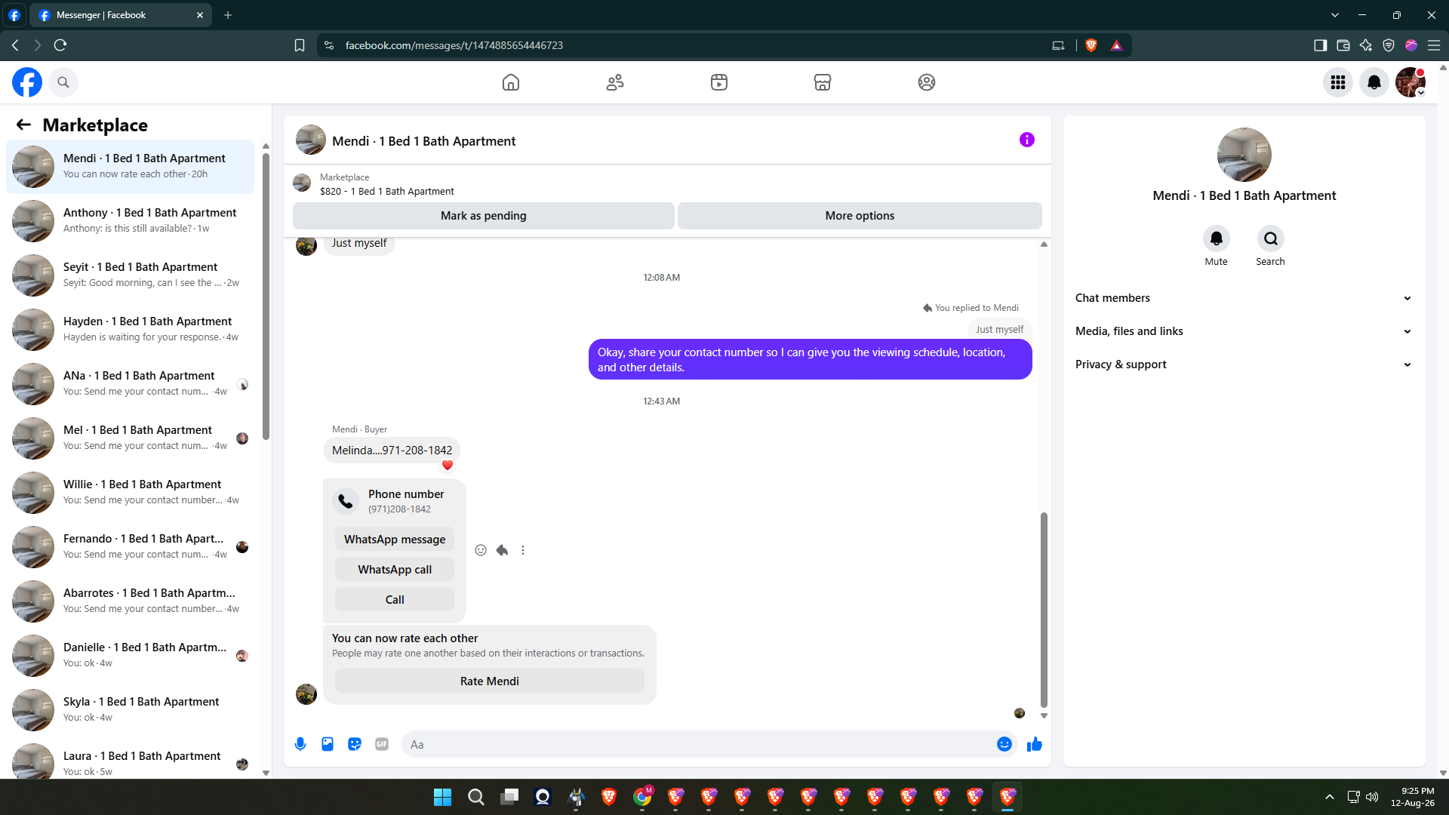Choose a sticker icon
The width and height of the screenshot is (1449, 815).
(x=355, y=744)
